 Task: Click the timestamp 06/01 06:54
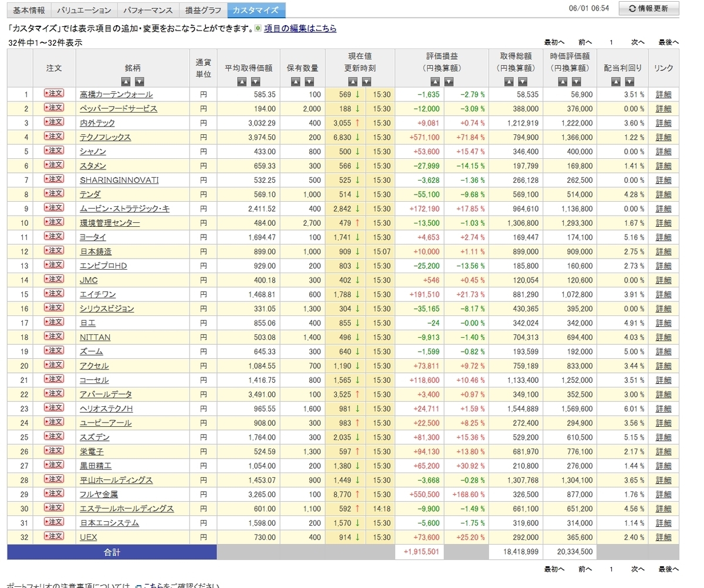[589, 9]
